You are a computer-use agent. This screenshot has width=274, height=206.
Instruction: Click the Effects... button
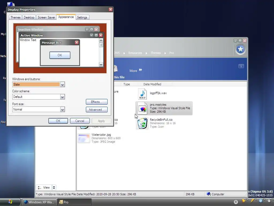pyautogui.click(x=97, y=102)
